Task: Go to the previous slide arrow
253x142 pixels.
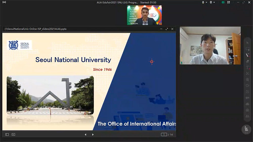Action: [x=86, y=135]
